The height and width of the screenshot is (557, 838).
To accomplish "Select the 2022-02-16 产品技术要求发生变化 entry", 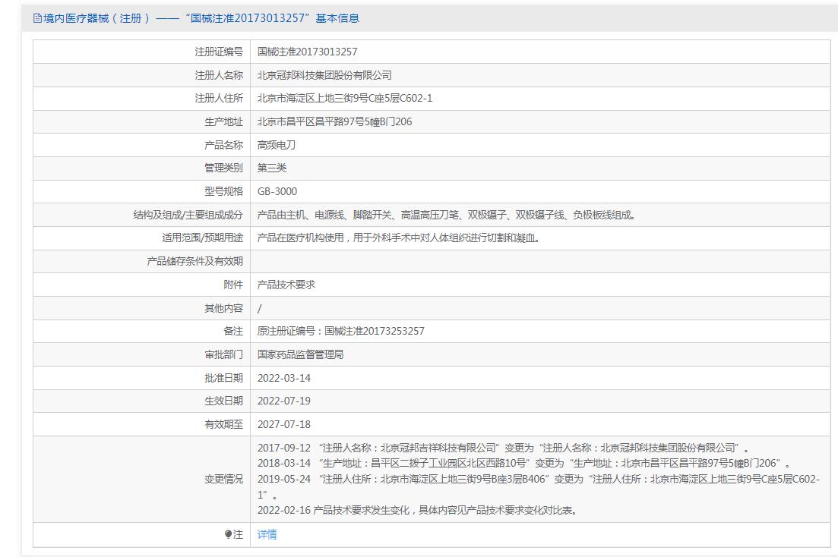I will point(417,510).
